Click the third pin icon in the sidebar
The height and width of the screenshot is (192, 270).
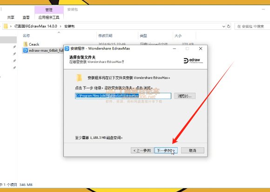point(14,61)
